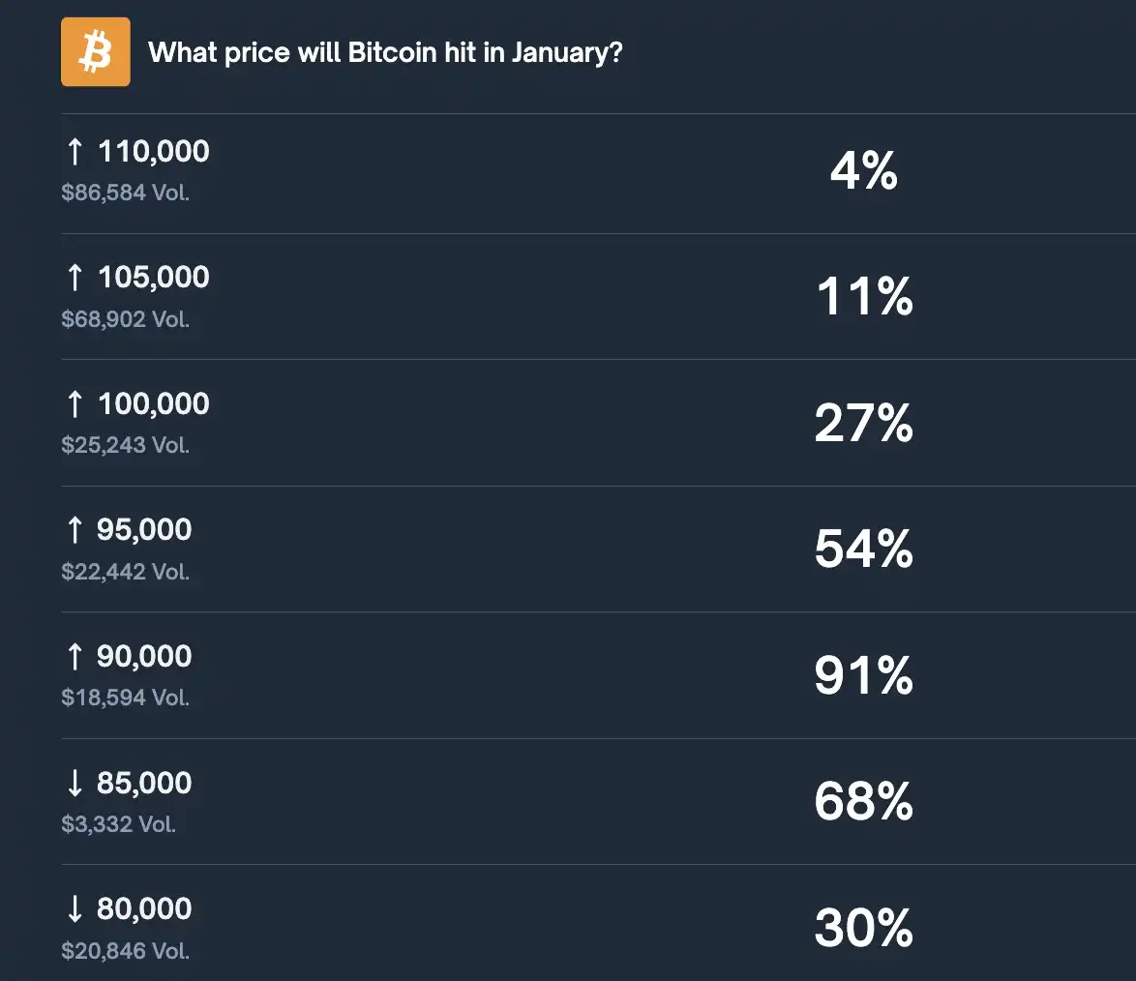The height and width of the screenshot is (981, 1136).
Task: Select the 4% chance for 110,000
Action: [x=862, y=172]
